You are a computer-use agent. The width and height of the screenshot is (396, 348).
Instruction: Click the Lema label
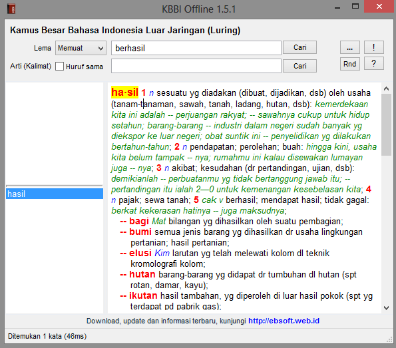[x=43, y=48]
